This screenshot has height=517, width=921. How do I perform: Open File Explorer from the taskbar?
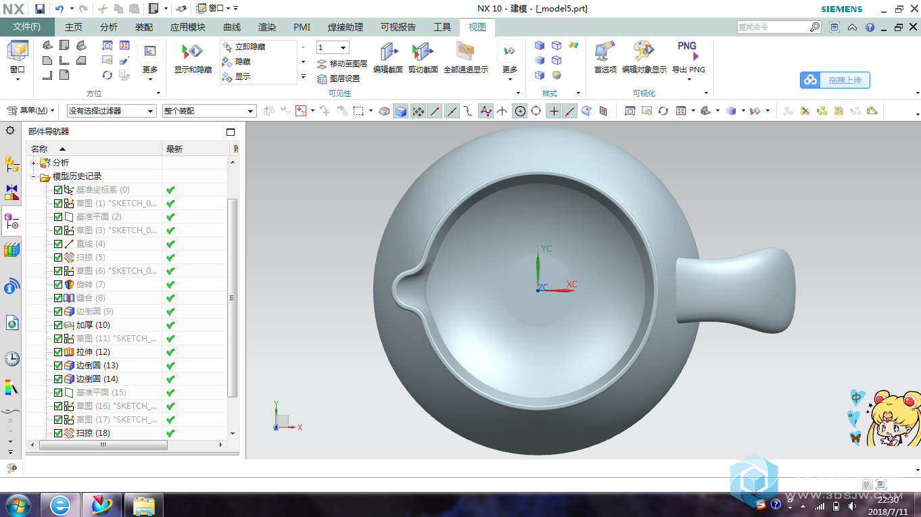tap(144, 505)
